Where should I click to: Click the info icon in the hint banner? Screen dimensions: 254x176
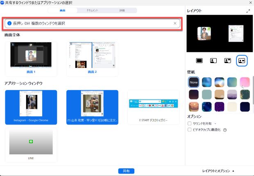tap(9, 23)
